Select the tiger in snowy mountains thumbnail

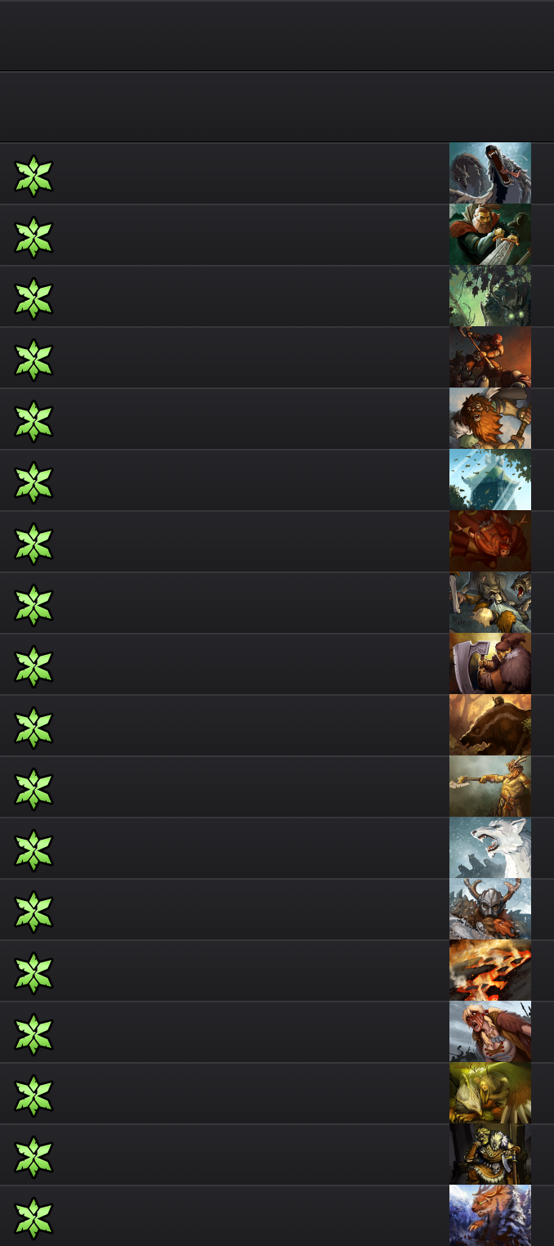click(x=490, y=1216)
